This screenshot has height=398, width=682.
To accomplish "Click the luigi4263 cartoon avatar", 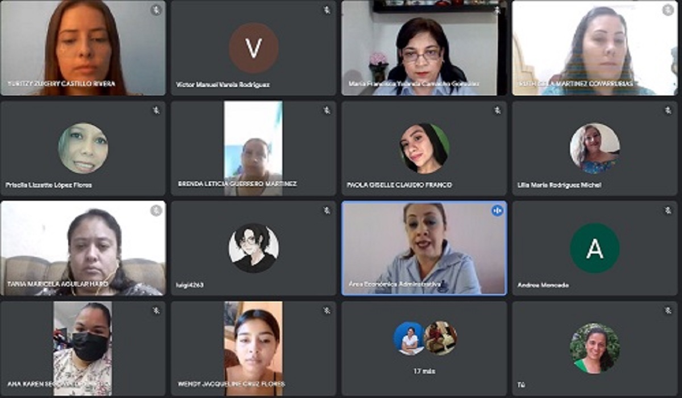I will [x=253, y=248].
